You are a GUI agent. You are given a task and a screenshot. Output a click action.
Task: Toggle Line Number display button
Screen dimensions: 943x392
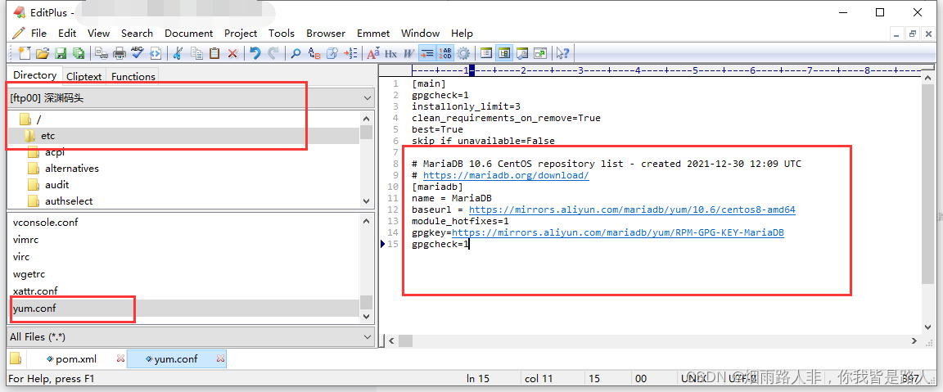pos(445,53)
